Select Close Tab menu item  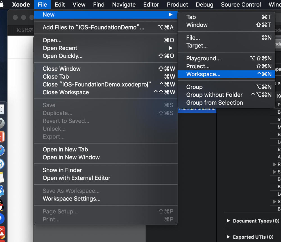pos(106,76)
